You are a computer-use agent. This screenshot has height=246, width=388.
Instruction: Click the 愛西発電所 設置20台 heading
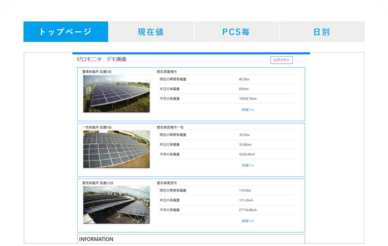(98, 183)
